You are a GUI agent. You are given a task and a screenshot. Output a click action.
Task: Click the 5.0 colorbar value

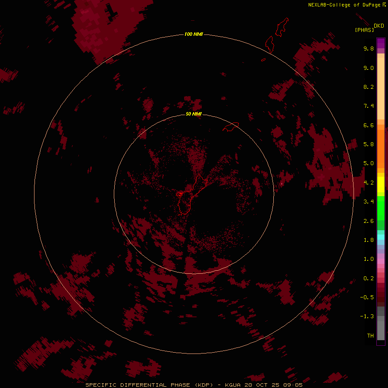point(369,163)
